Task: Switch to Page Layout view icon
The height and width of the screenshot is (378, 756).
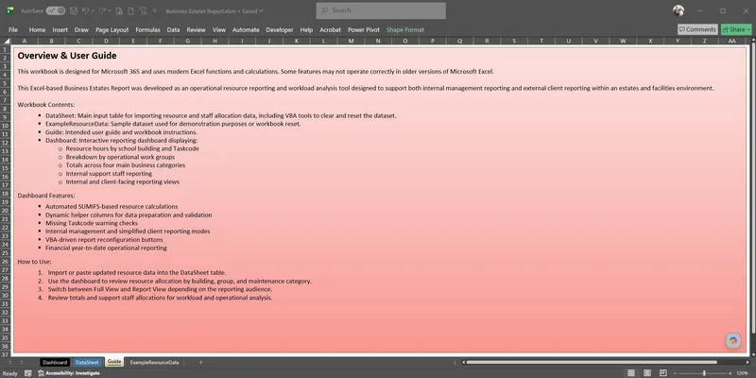Action: (x=647, y=373)
